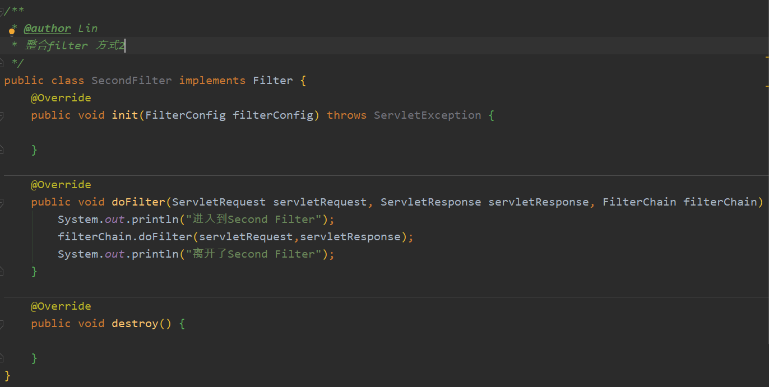The width and height of the screenshot is (769, 387).
Task: Click the ServletException type
Action: (428, 115)
